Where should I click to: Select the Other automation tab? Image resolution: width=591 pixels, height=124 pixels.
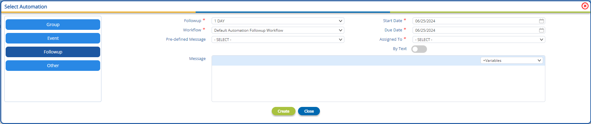pos(53,66)
